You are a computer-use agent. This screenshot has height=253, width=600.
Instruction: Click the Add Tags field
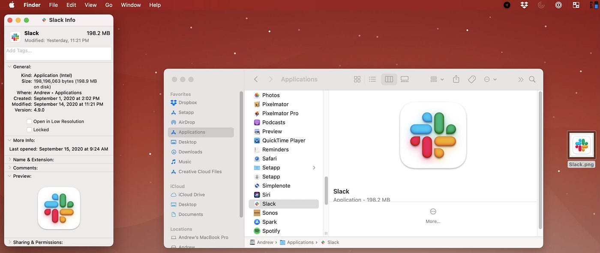[59, 53]
